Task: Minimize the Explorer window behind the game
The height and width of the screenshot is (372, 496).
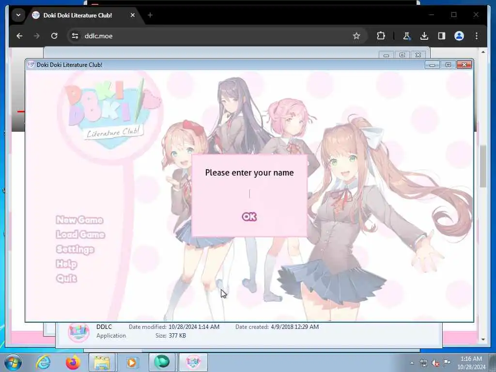Action: [386, 55]
